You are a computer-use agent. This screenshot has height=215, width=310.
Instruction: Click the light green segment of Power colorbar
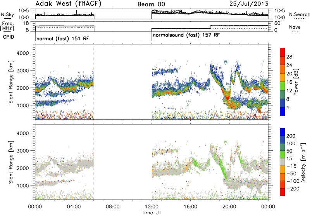[282, 86]
